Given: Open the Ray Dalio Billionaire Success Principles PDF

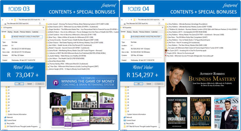Looking at the screenshot, I should (189, 56).
